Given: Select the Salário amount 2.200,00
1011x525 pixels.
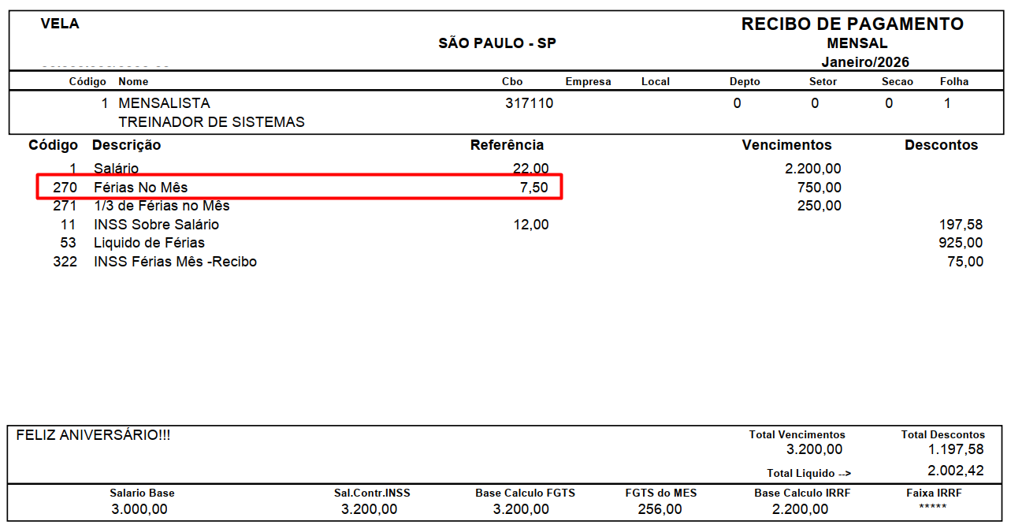Looking at the screenshot, I should coord(813,168).
